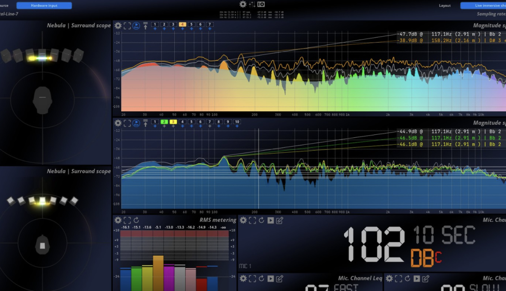Maximize the upper magnitude spectrum panel

pos(127,25)
